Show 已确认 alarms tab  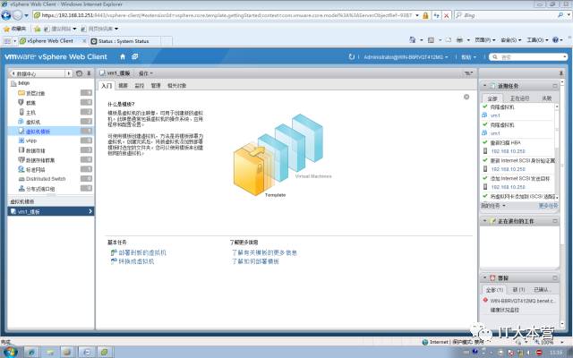(x=543, y=290)
